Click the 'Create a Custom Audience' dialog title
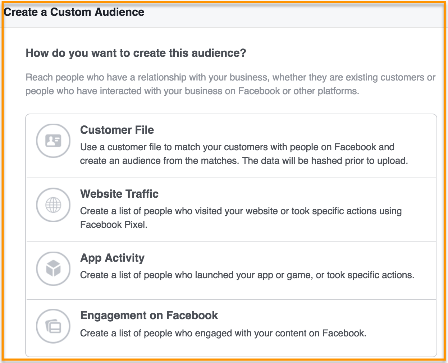This screenshot has width=448, height=363. tap(74, 12)
